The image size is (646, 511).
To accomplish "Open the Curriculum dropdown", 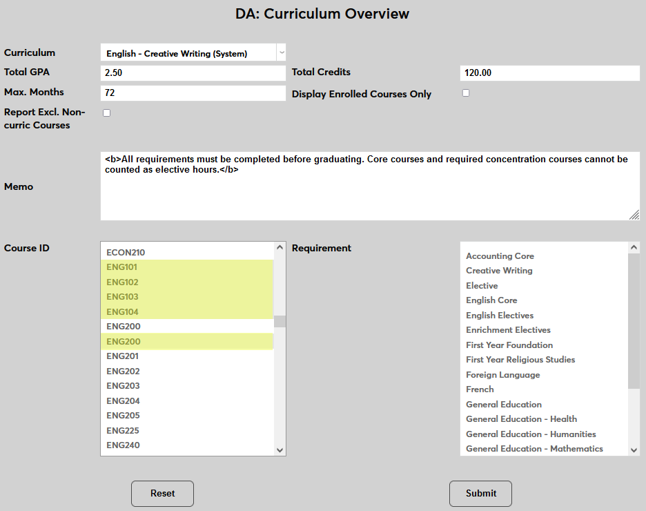I will tap(193, 53).
